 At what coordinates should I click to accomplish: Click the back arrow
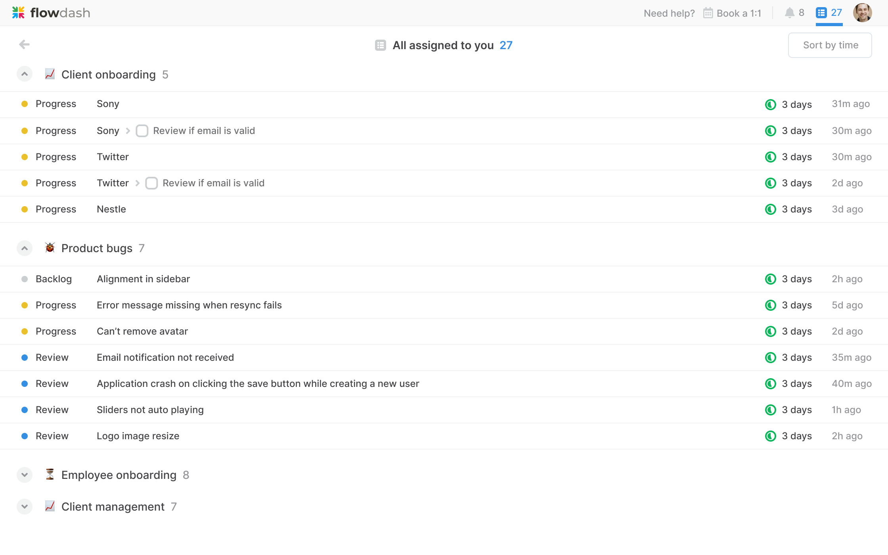(24, 45)
